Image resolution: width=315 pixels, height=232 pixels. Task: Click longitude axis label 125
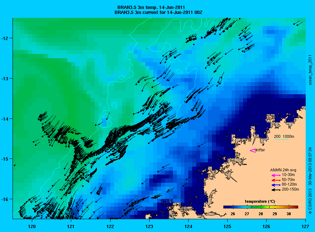pyautogui.click(x=227, y=227)
